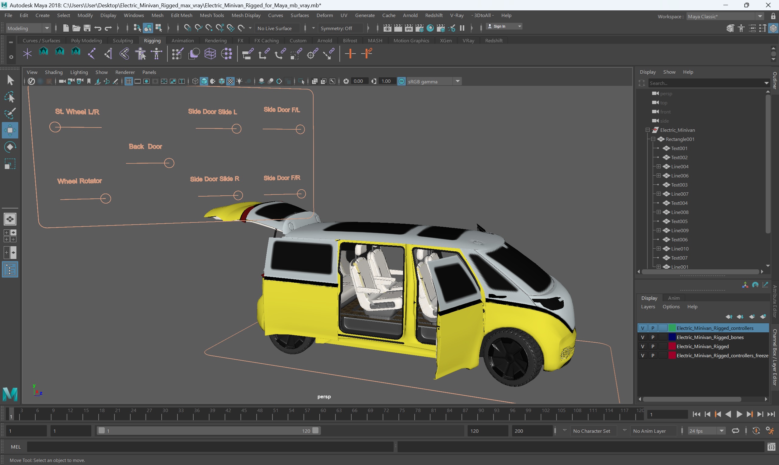Undo the last action

click(x=98, y=28)
